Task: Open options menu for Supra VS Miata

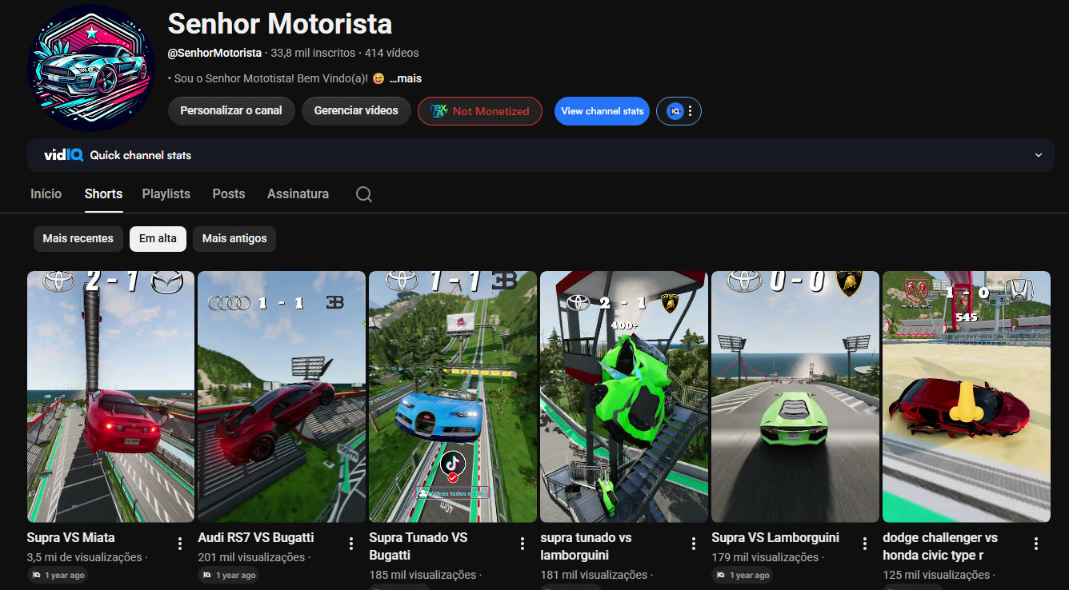Action: tap(179, 544)
